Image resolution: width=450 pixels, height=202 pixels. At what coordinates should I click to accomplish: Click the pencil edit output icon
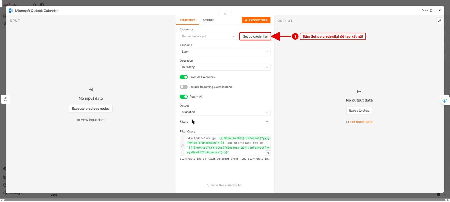tap(439, 21)
